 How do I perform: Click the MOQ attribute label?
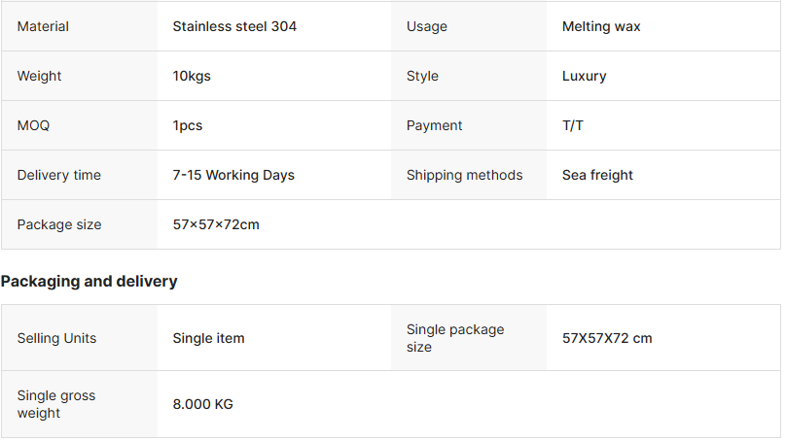point(33,125)
